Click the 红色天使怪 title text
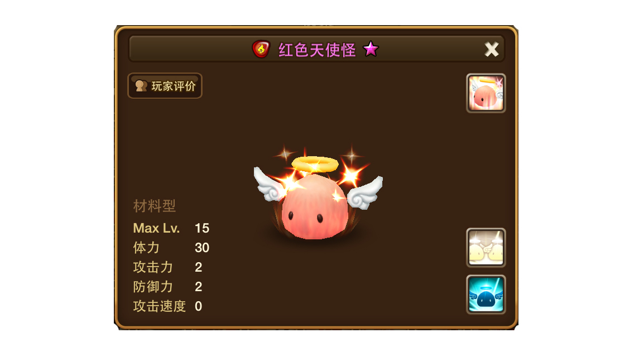 pyautogui.click(x=317, y=50)
